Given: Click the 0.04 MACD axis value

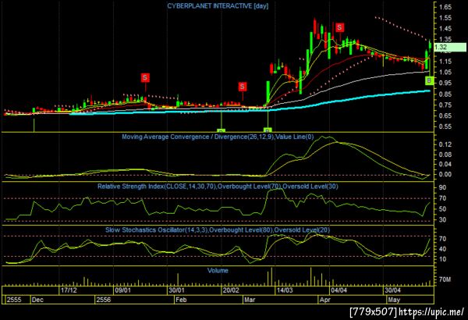Looking at the screenshot, I should pyautogui.click(x=445, y=165).
